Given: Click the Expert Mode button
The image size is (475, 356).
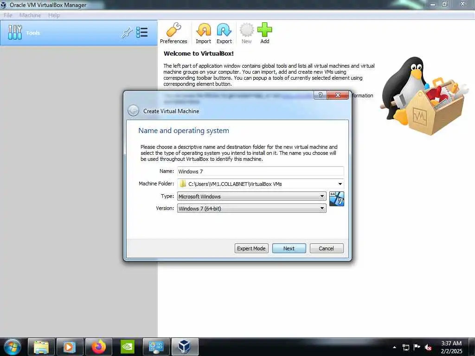Looking at the screenshot, I should [x=251, y=248].
